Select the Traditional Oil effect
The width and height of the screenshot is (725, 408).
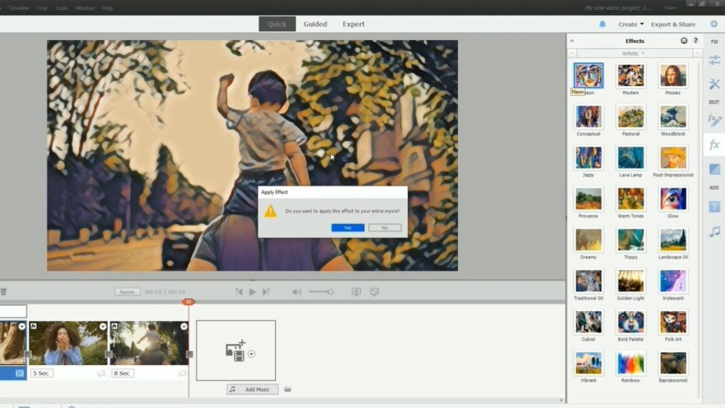(x=588, y=281)
